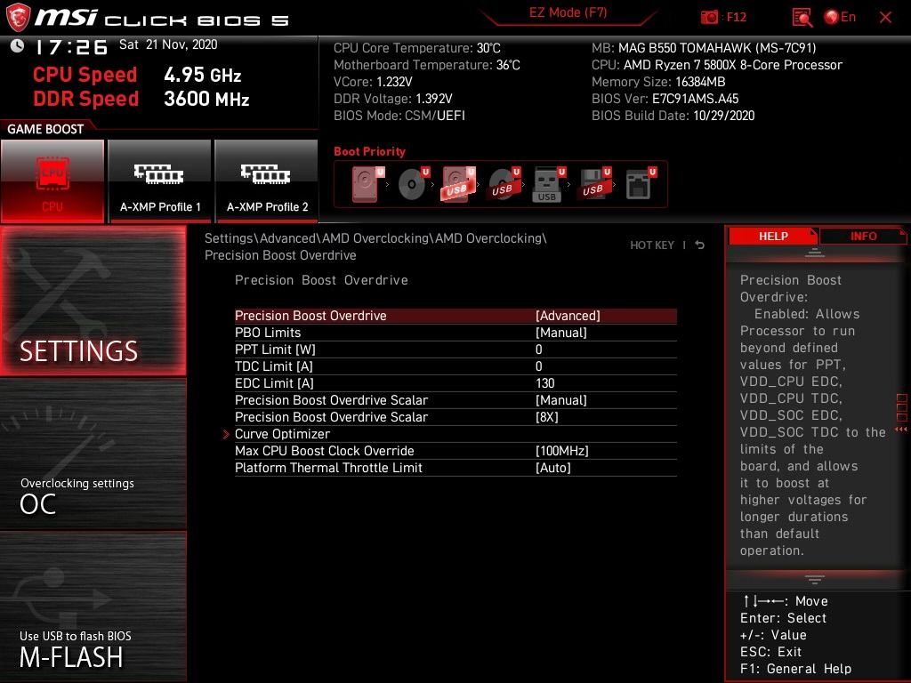This screenshot has width=911, height=683.
Task: Select the optical disc boot device icon
Action: (x=413, y=184)
